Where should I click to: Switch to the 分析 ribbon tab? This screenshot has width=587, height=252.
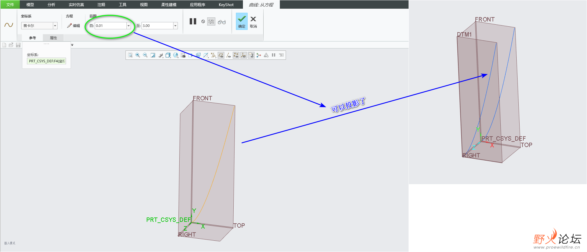[x=51, y=5]
